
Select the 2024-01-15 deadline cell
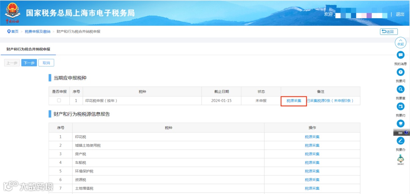pos(221,101)
